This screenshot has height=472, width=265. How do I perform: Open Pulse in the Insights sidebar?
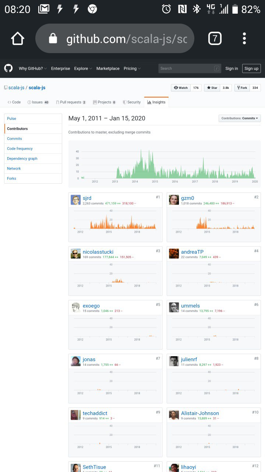click(x=33, y=119)
